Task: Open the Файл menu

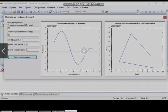Action: [4, 8]
